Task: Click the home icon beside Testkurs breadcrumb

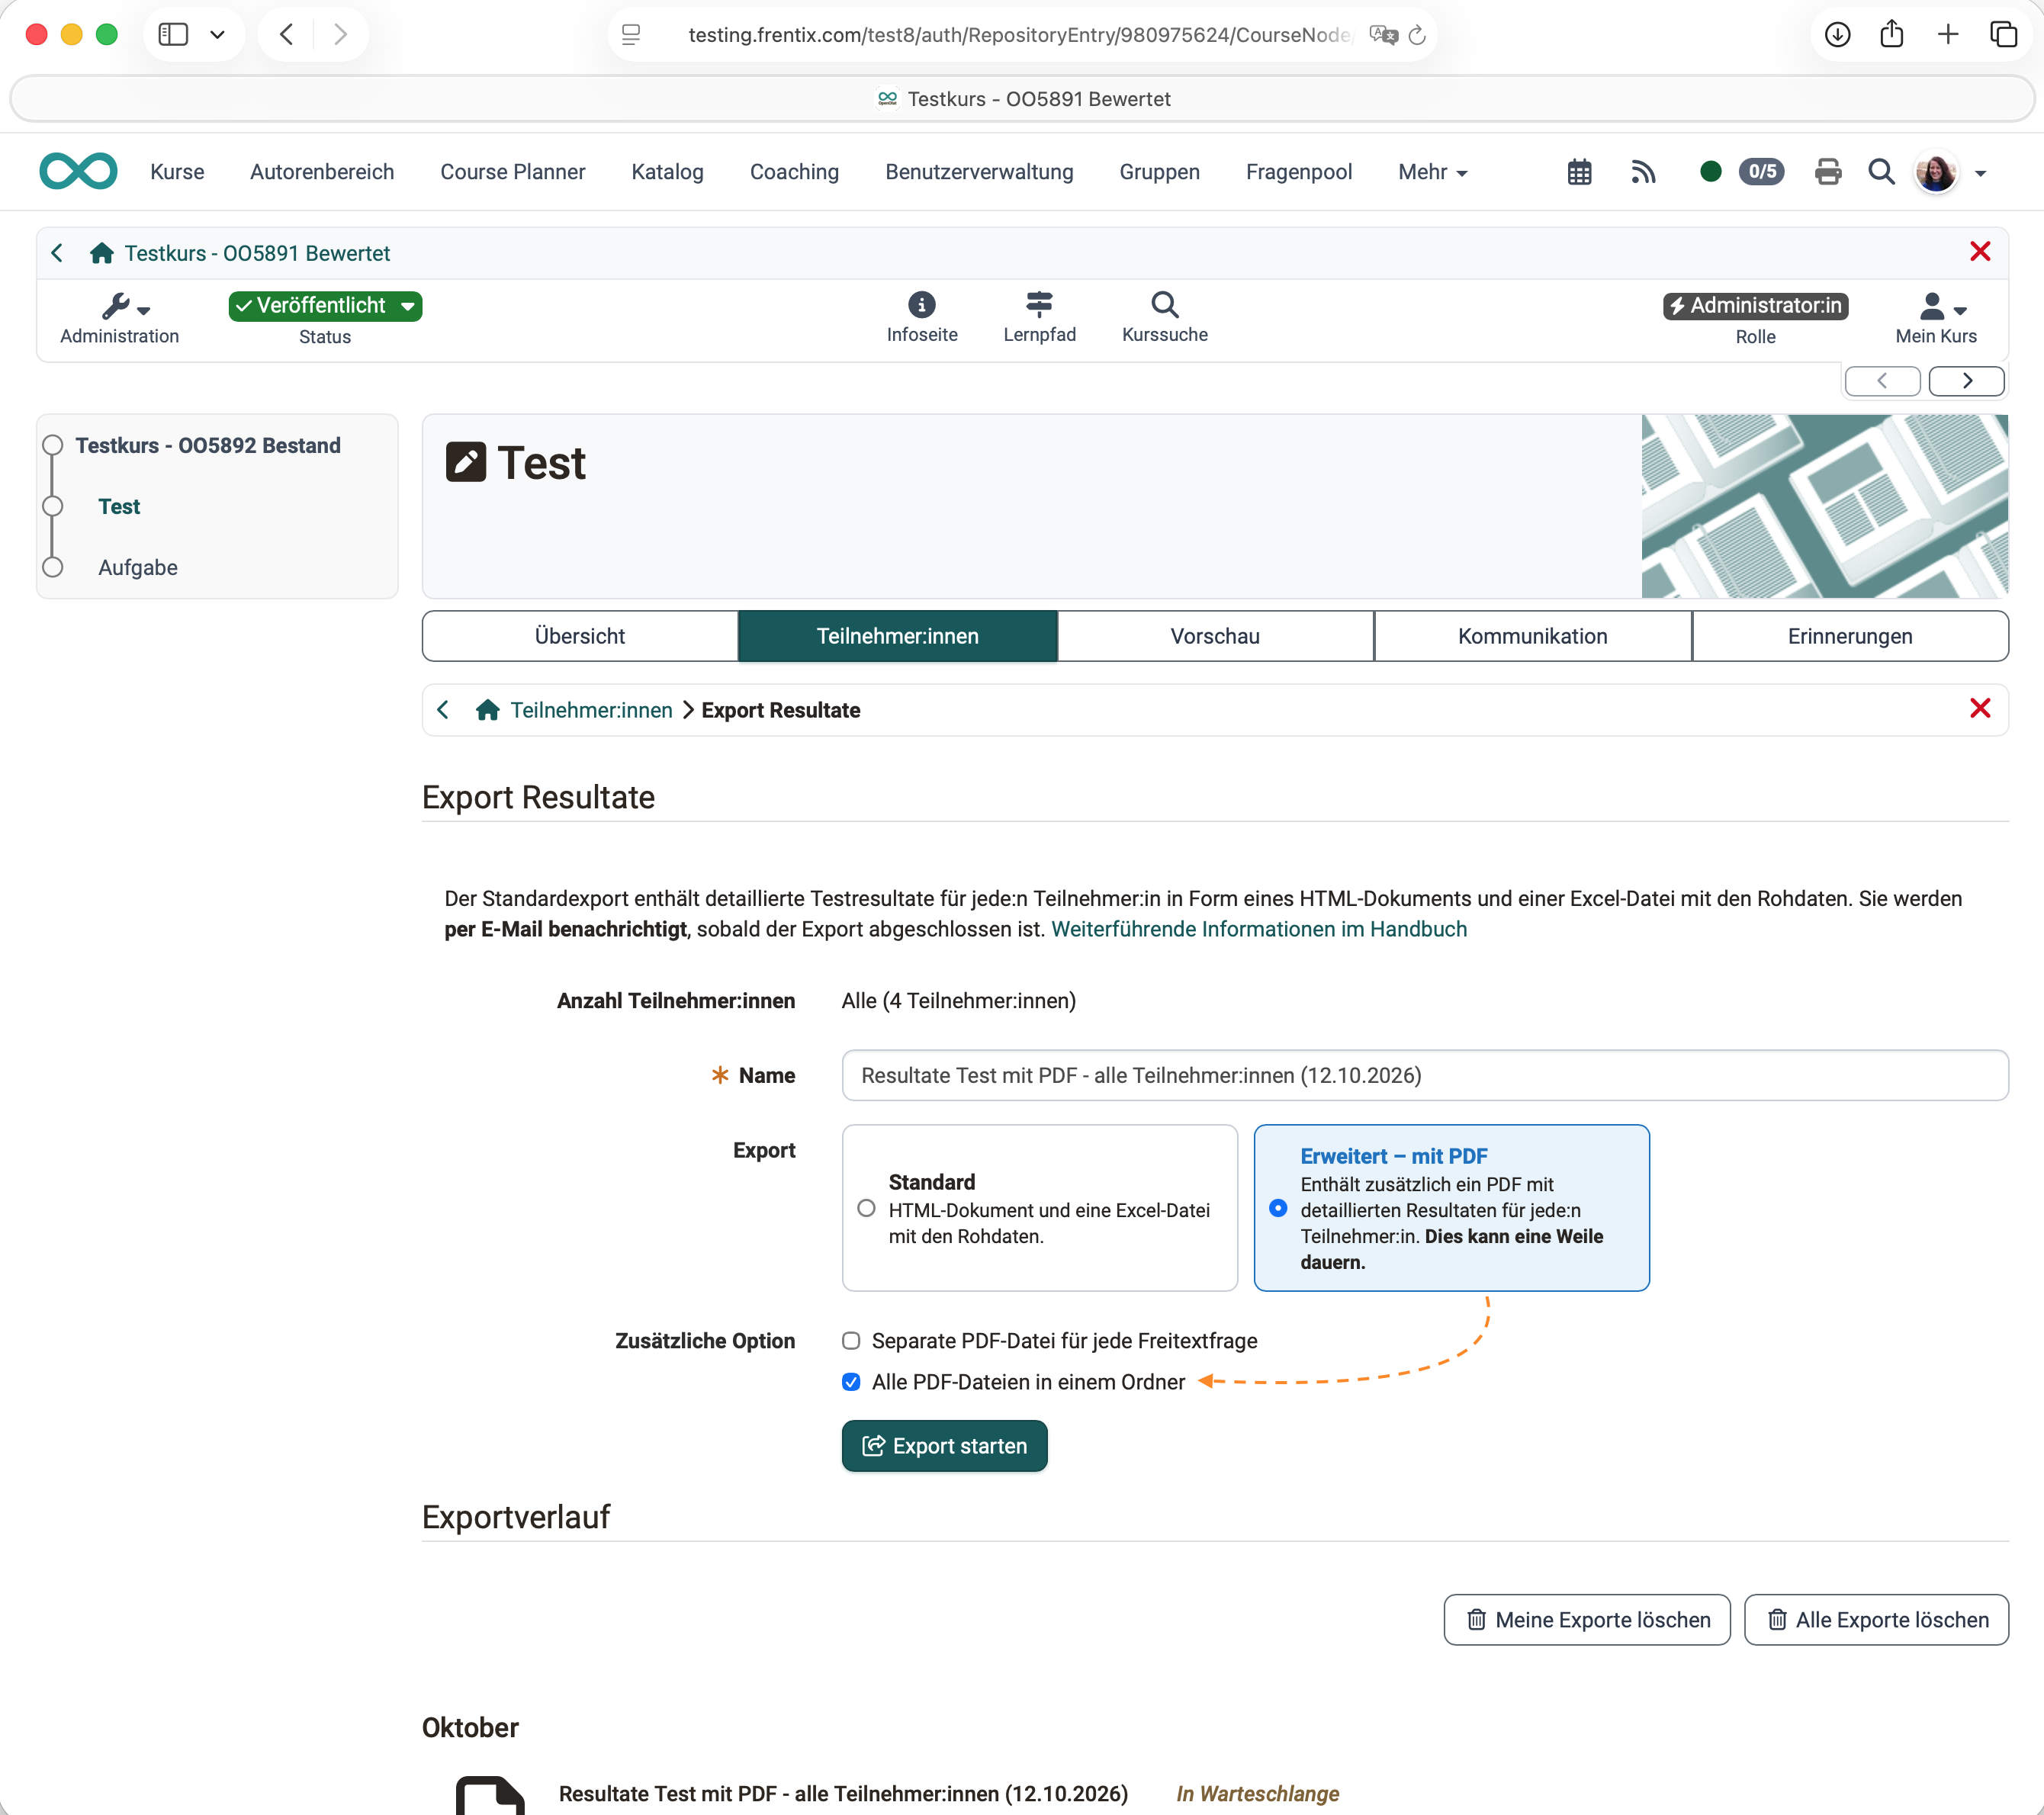Action: 101,253
